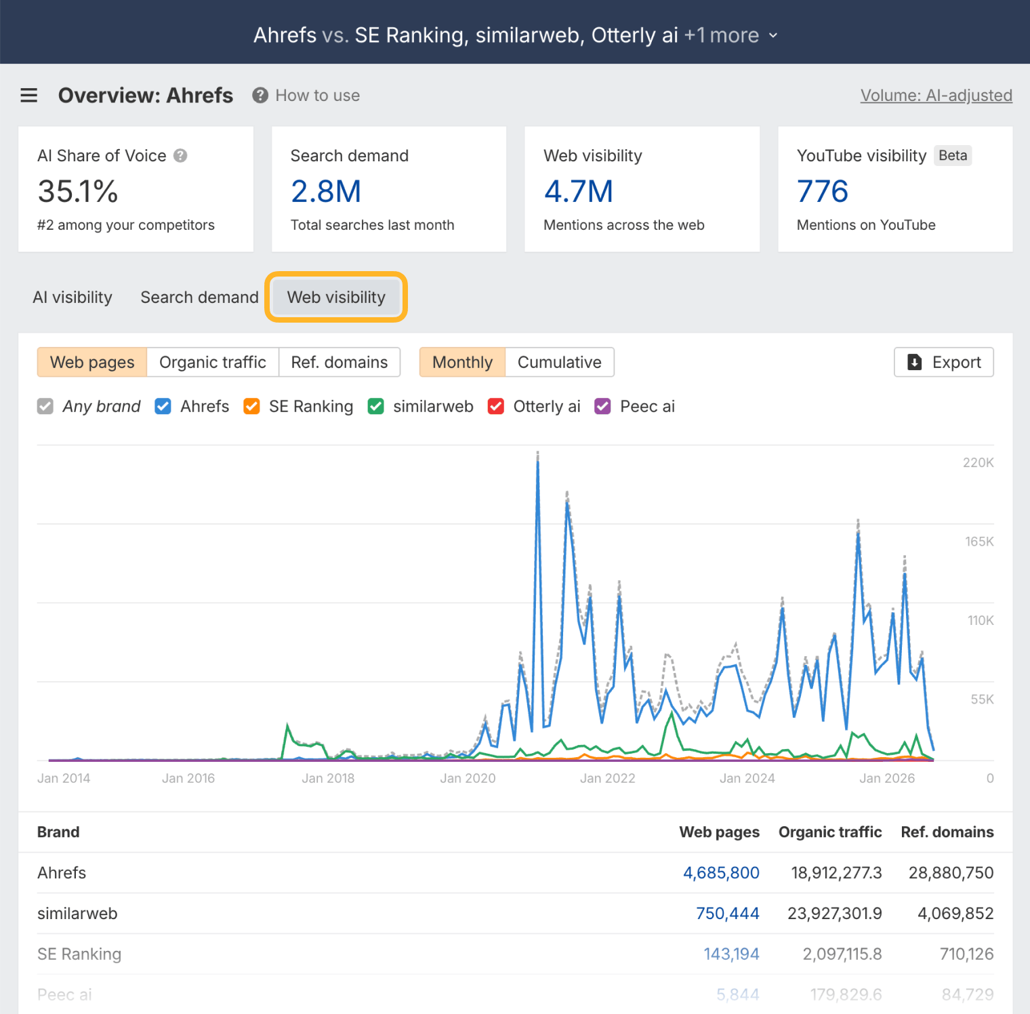The width and height of the screenshot is (1030, 1014).
Task: Click Ahrefs ref. domains value 28,880,750
Action: point(951,872)
